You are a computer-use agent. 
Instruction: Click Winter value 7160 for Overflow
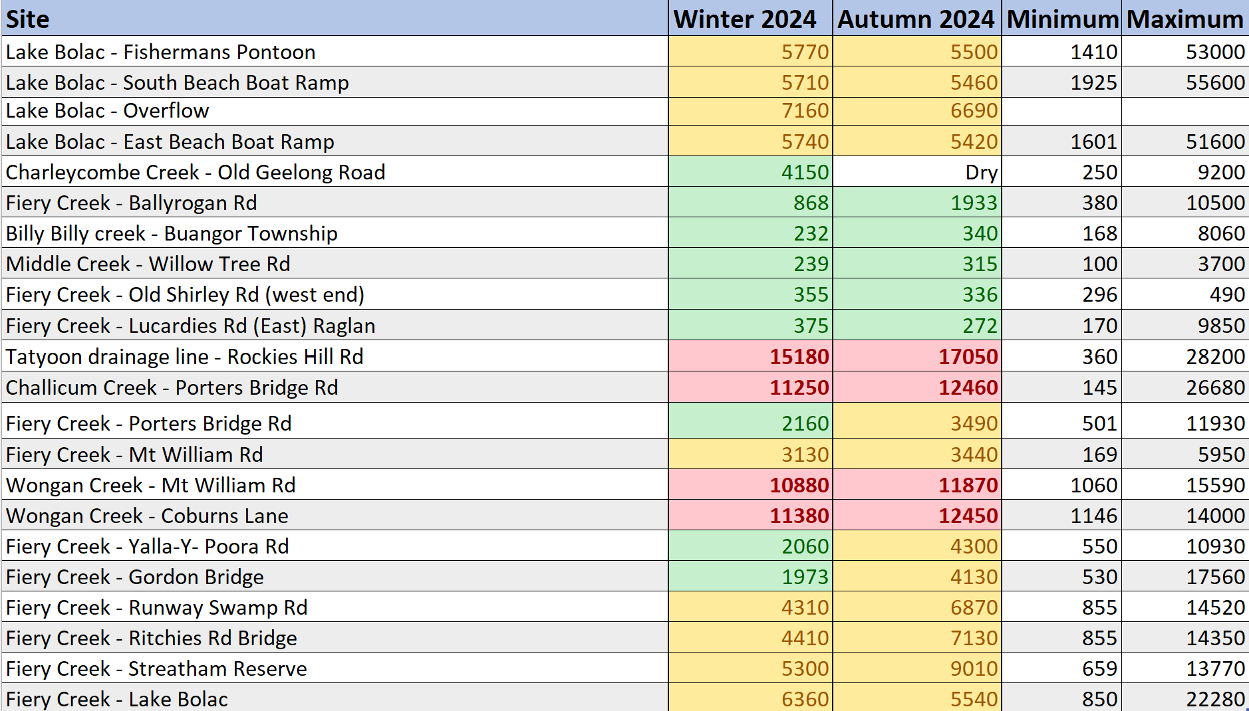750,111
